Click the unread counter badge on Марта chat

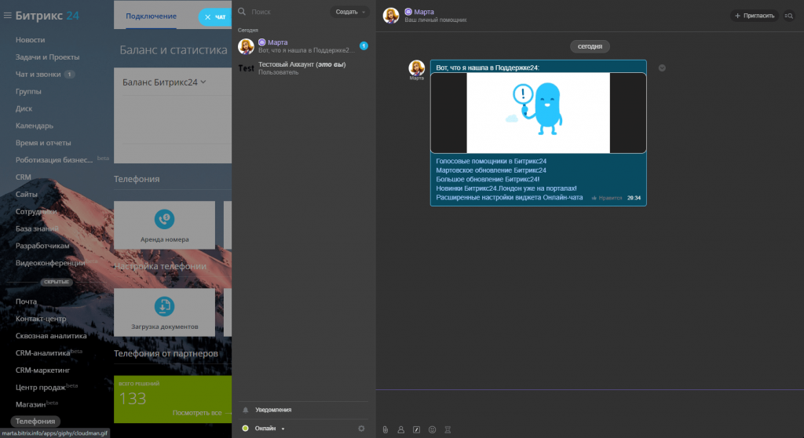[x=364, y=46]
